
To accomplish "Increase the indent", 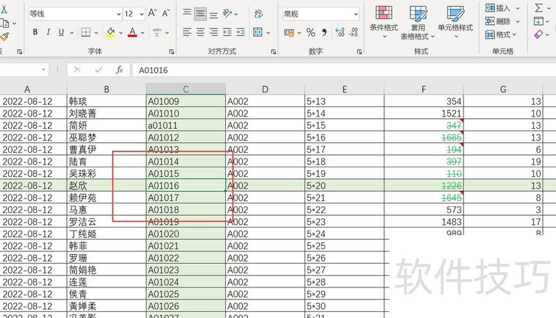I will [x=240, y=32].
